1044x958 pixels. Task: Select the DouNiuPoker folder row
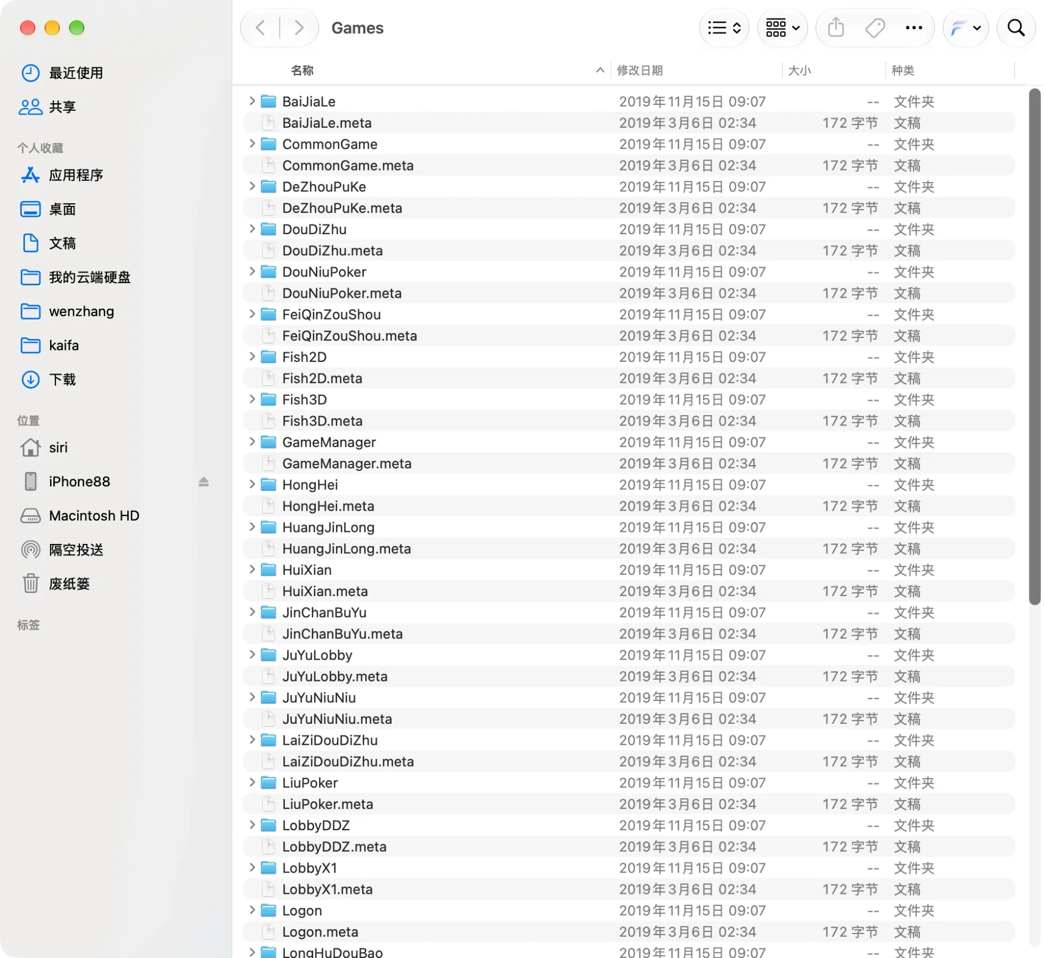(629, 272)
